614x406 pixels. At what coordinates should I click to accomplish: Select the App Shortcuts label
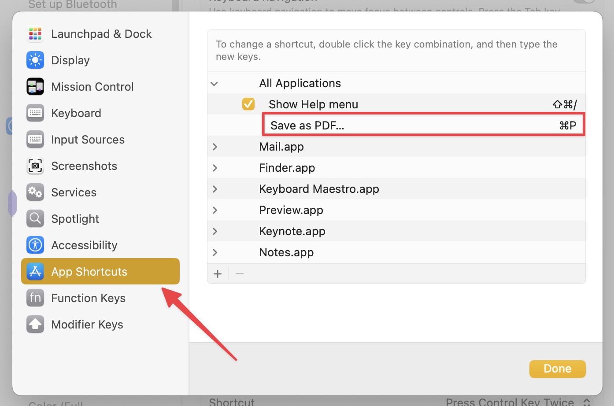(89, 272)
